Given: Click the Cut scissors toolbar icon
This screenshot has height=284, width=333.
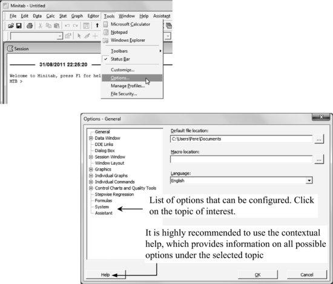Looking at the screenshot, I should [x=40, y=25].
